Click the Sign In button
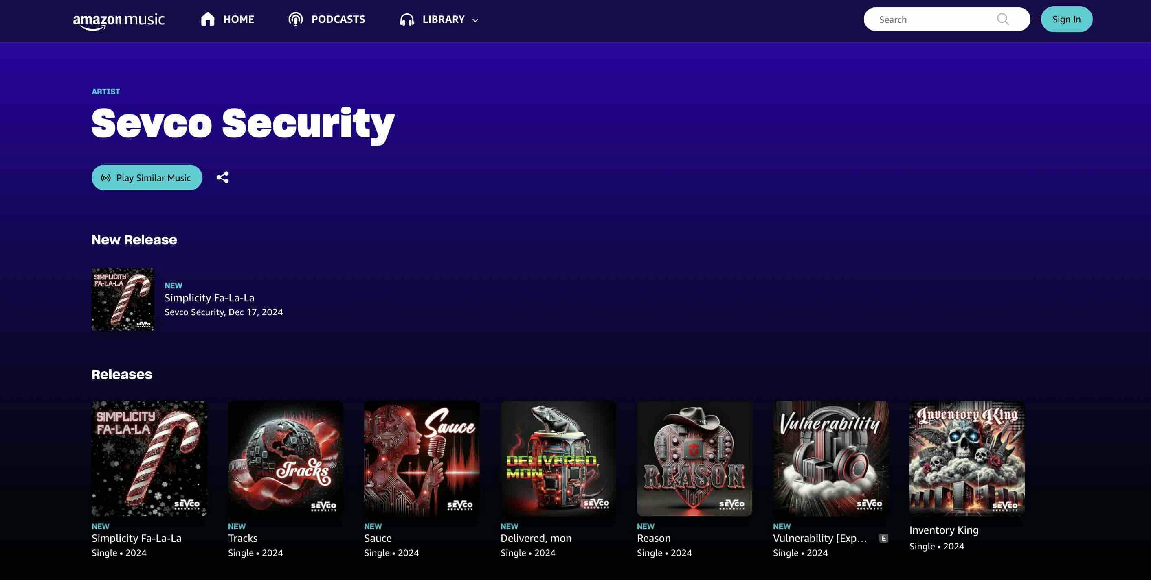 click(x=1067, y=18)
